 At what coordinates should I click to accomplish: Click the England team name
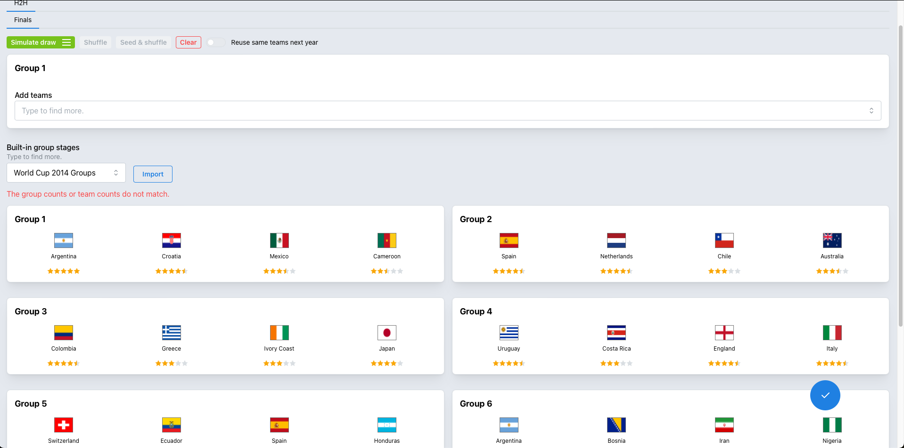point(724,349)
